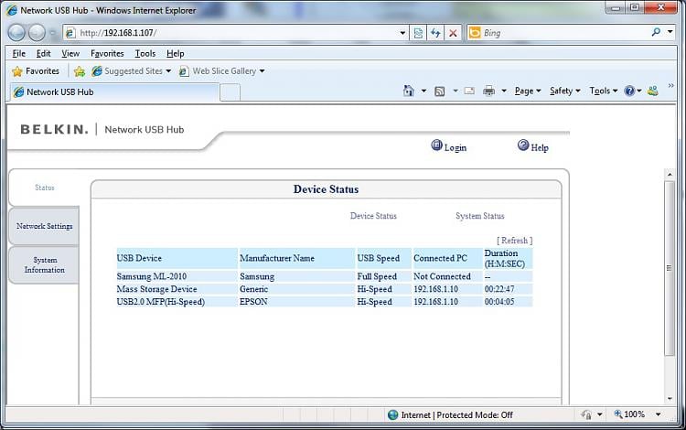
Task: Click the Print icon
Action: [488, 91]
